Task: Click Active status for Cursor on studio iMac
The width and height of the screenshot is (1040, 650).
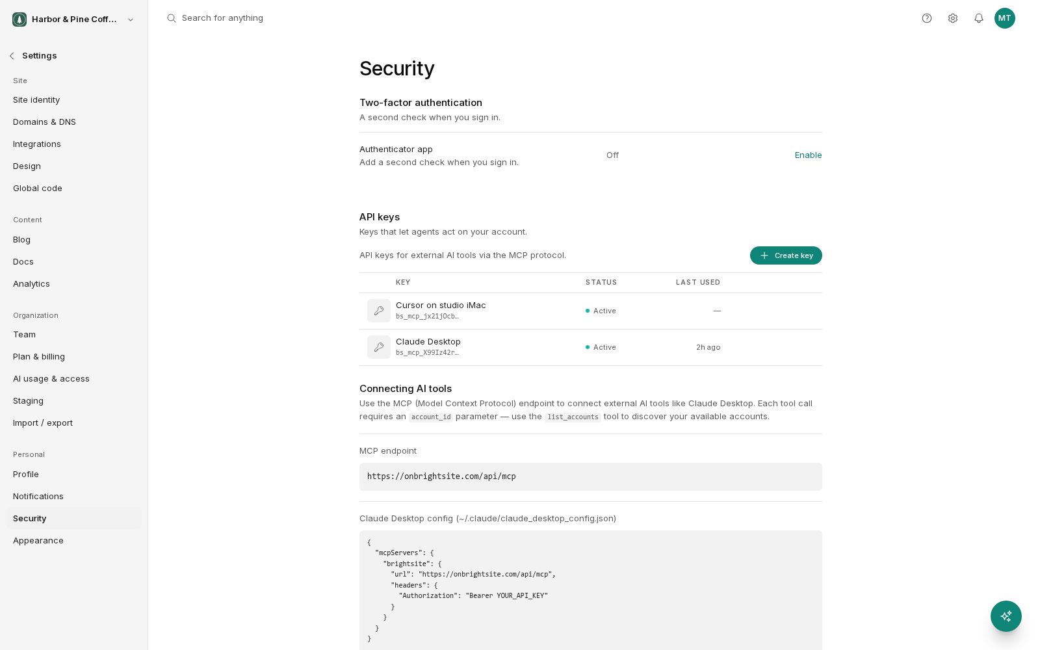Action: click(x=601, y=311)
